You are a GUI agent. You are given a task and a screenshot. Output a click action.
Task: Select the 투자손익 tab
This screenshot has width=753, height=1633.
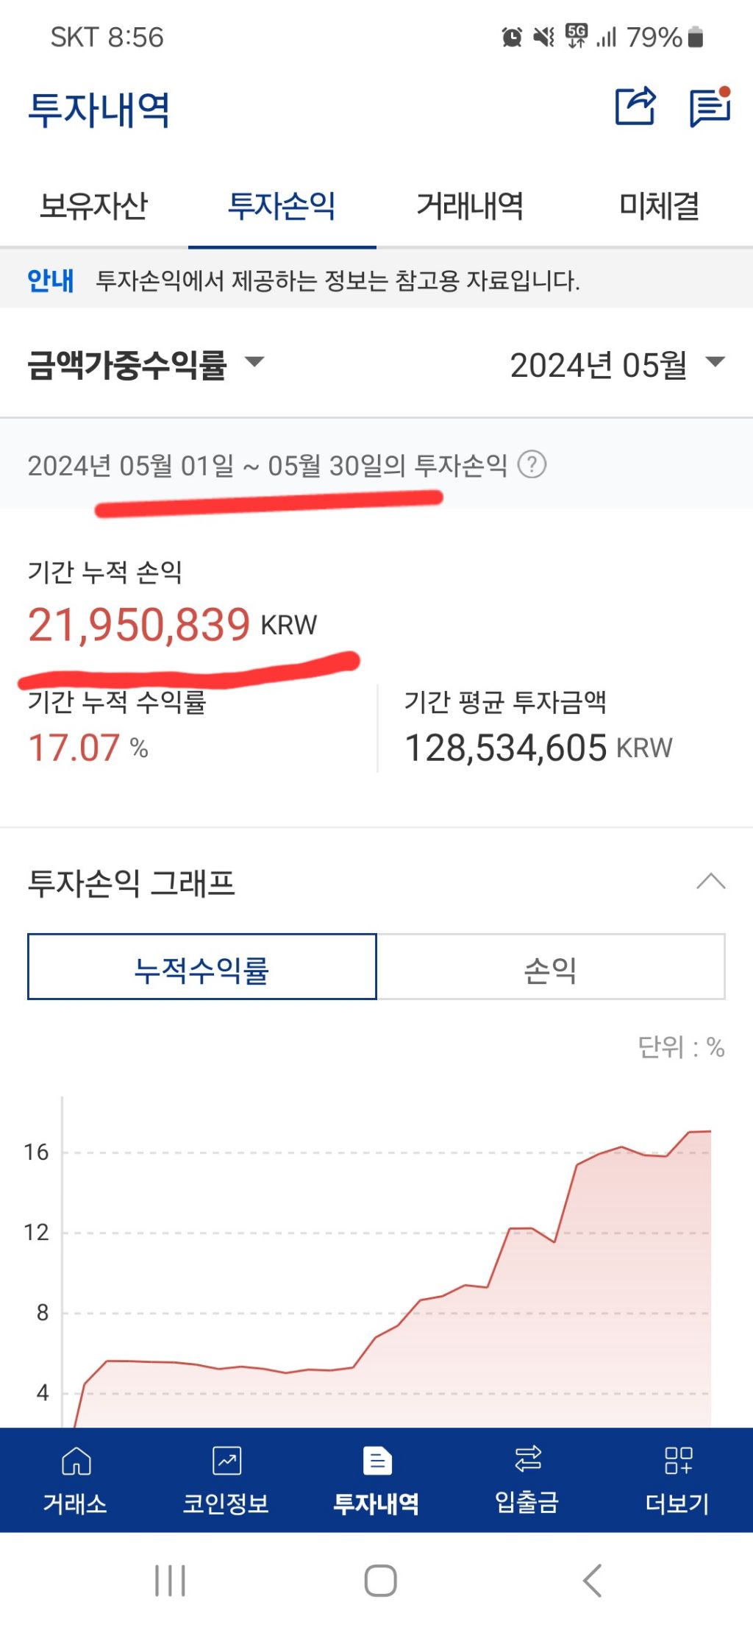click(282, 206)
